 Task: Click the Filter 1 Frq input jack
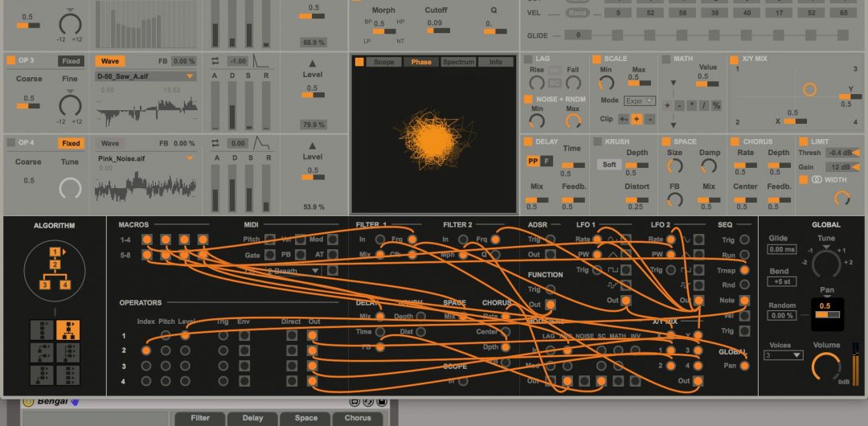[411, 240]
